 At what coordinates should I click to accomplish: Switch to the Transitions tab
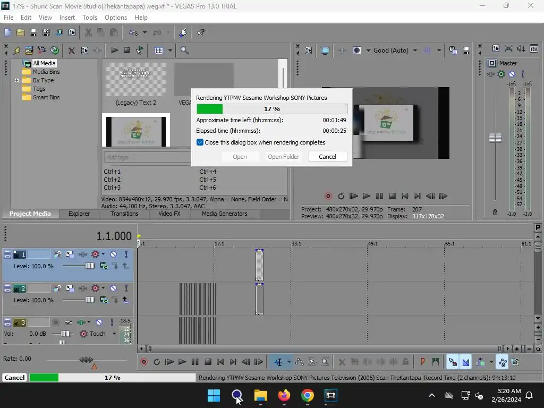pos(124,214)
